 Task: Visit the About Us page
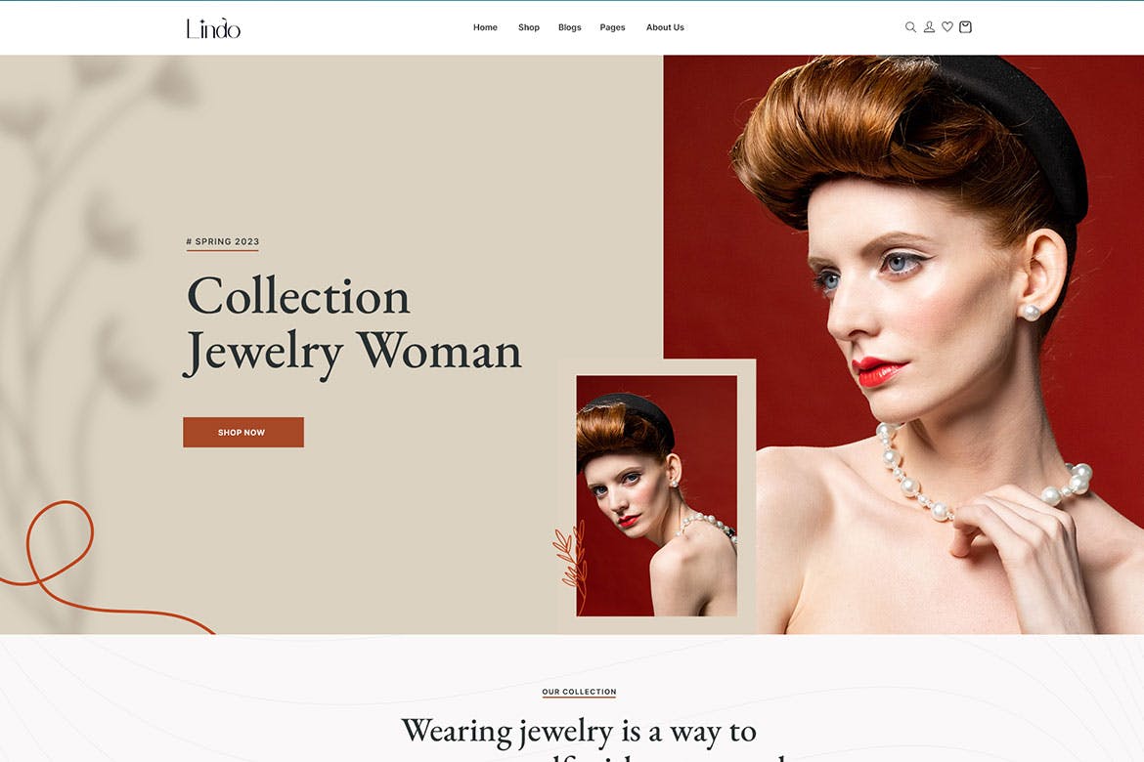(665, 27)
